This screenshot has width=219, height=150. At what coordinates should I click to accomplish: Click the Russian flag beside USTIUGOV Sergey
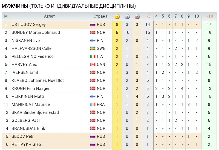tap(93, 25)
